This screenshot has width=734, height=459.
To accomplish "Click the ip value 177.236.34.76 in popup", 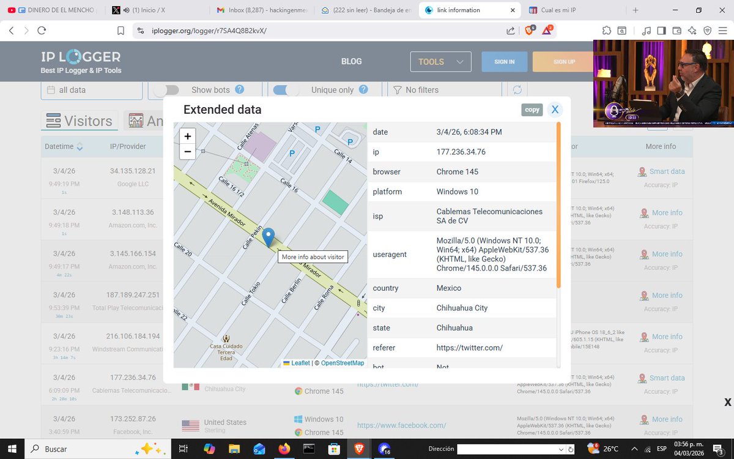I will click(461, 152).
